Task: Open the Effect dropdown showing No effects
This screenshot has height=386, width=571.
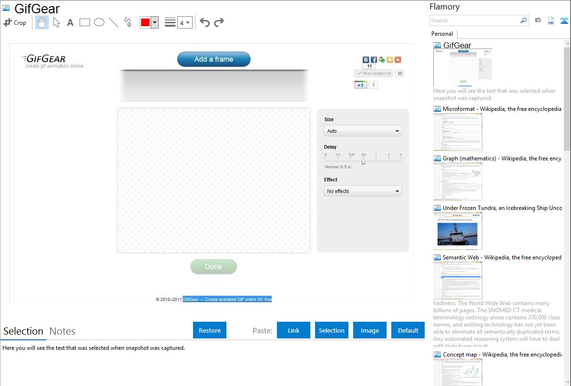Action: (x=363, y=191)
